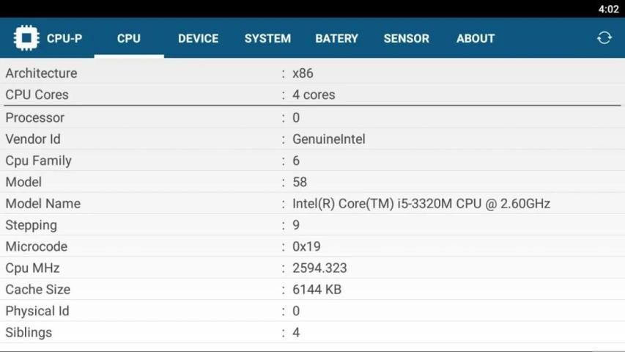Click the Model Name i5-3320M row
625x352 pixels.
(x=312, y=203)
